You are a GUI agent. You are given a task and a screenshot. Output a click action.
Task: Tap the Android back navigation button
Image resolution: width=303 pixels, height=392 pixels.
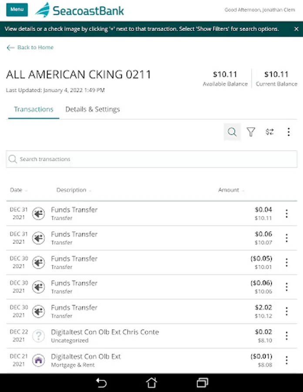point(101,383)
